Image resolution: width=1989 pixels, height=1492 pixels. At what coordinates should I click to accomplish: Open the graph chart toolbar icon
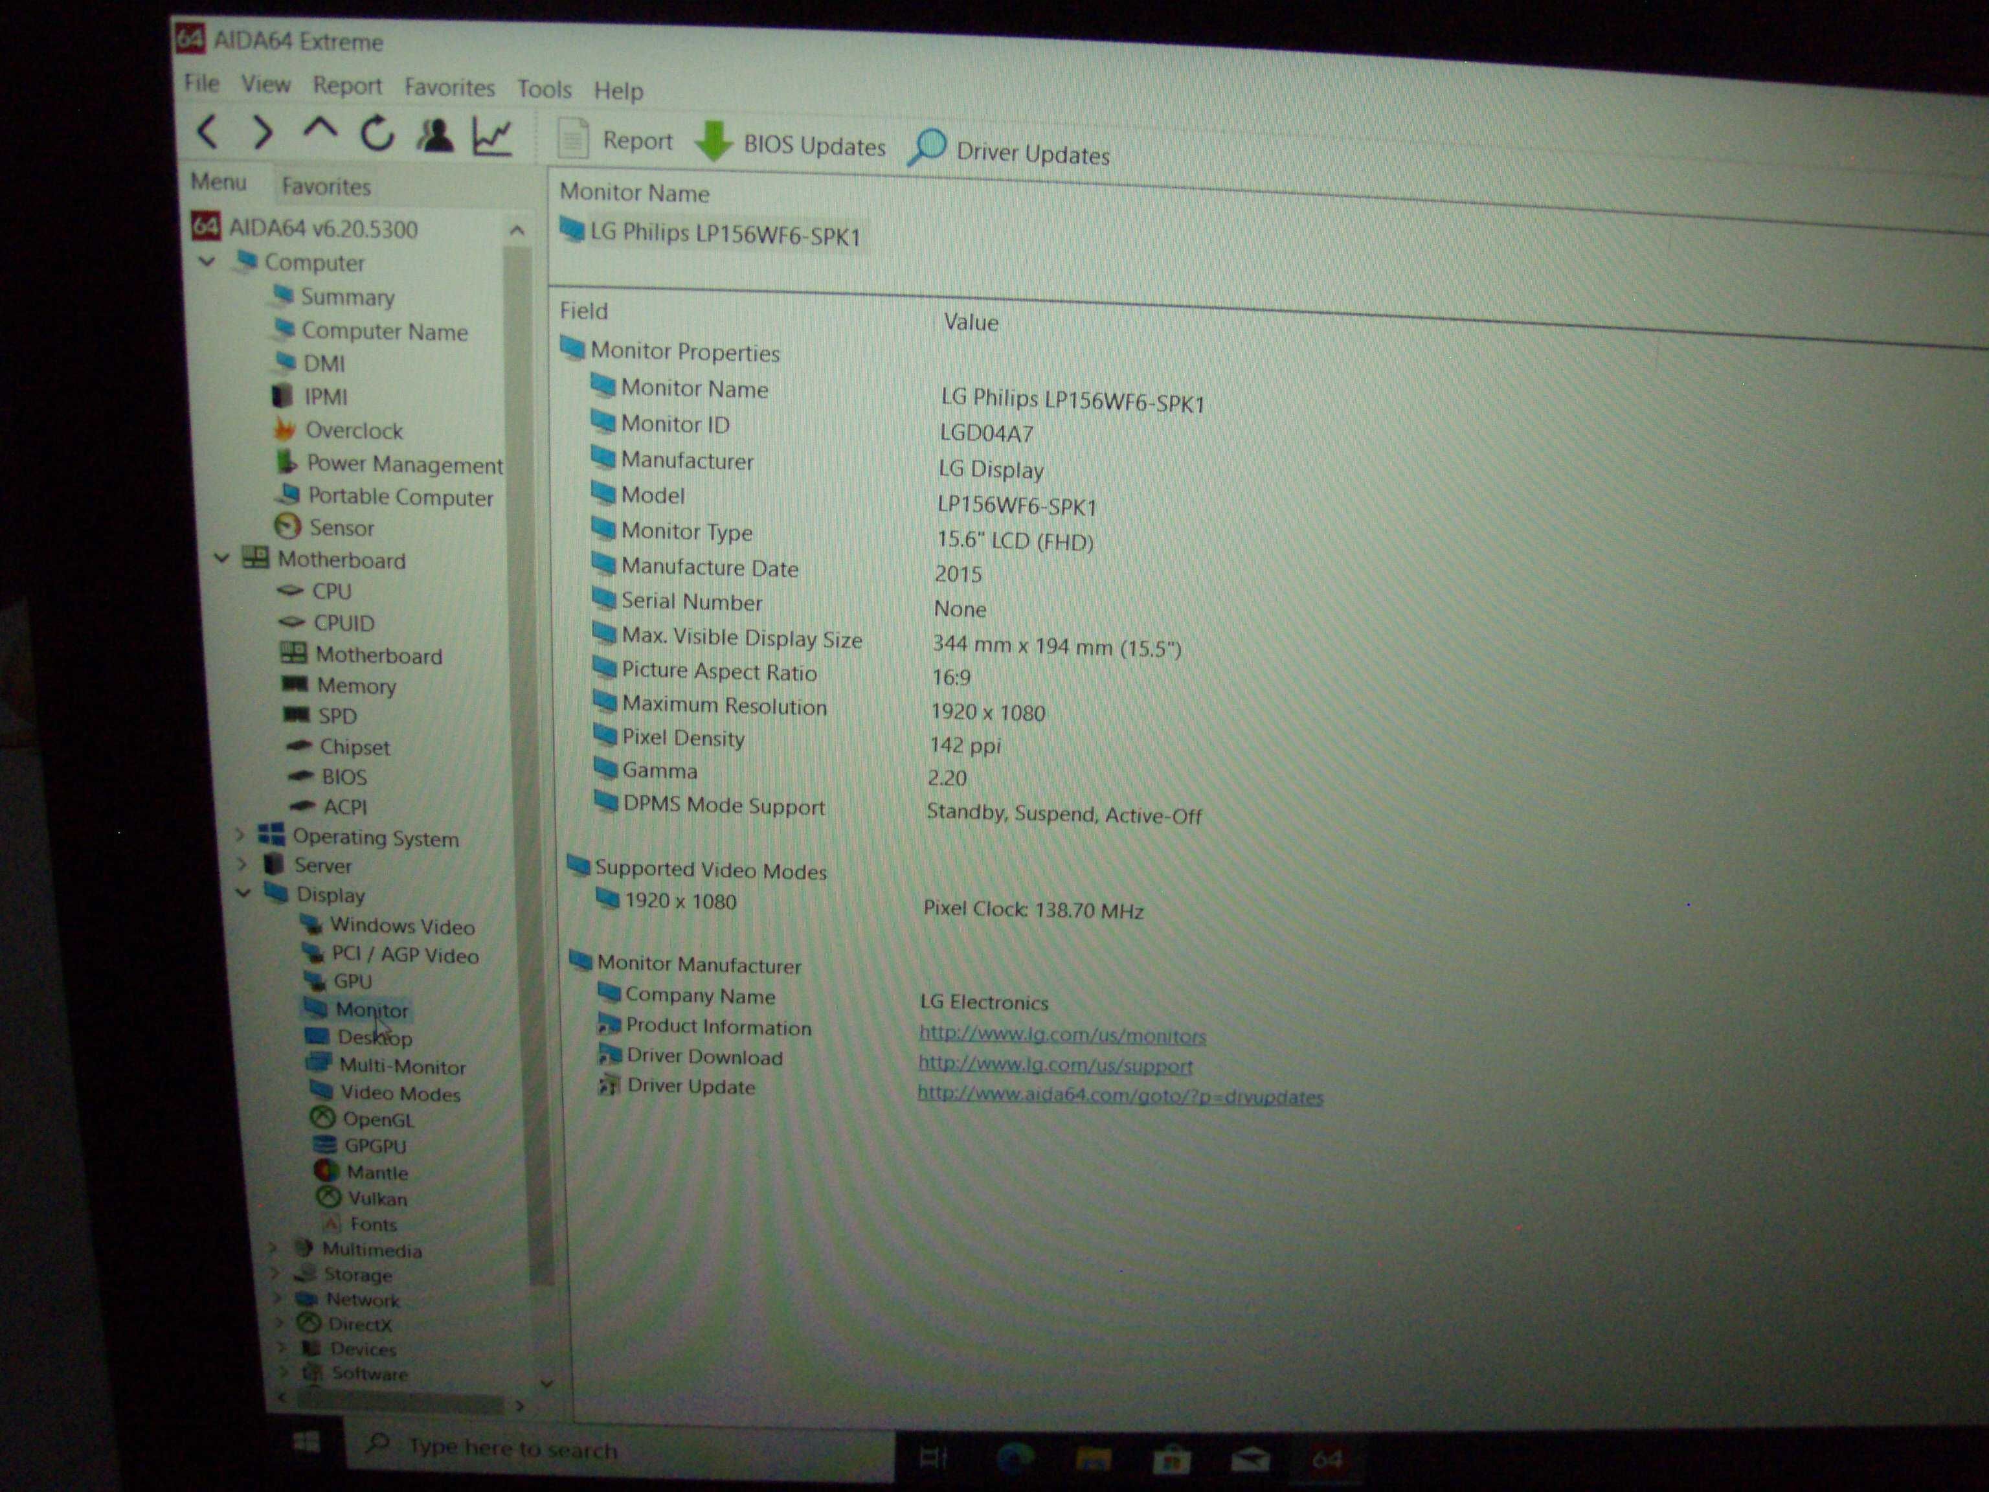[x=493, y=137]
